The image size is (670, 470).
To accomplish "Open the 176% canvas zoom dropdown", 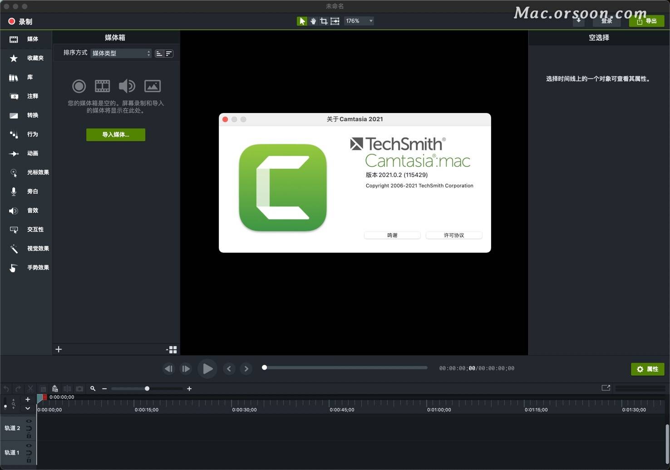I will pyautogui.click(x=359, y=21).
